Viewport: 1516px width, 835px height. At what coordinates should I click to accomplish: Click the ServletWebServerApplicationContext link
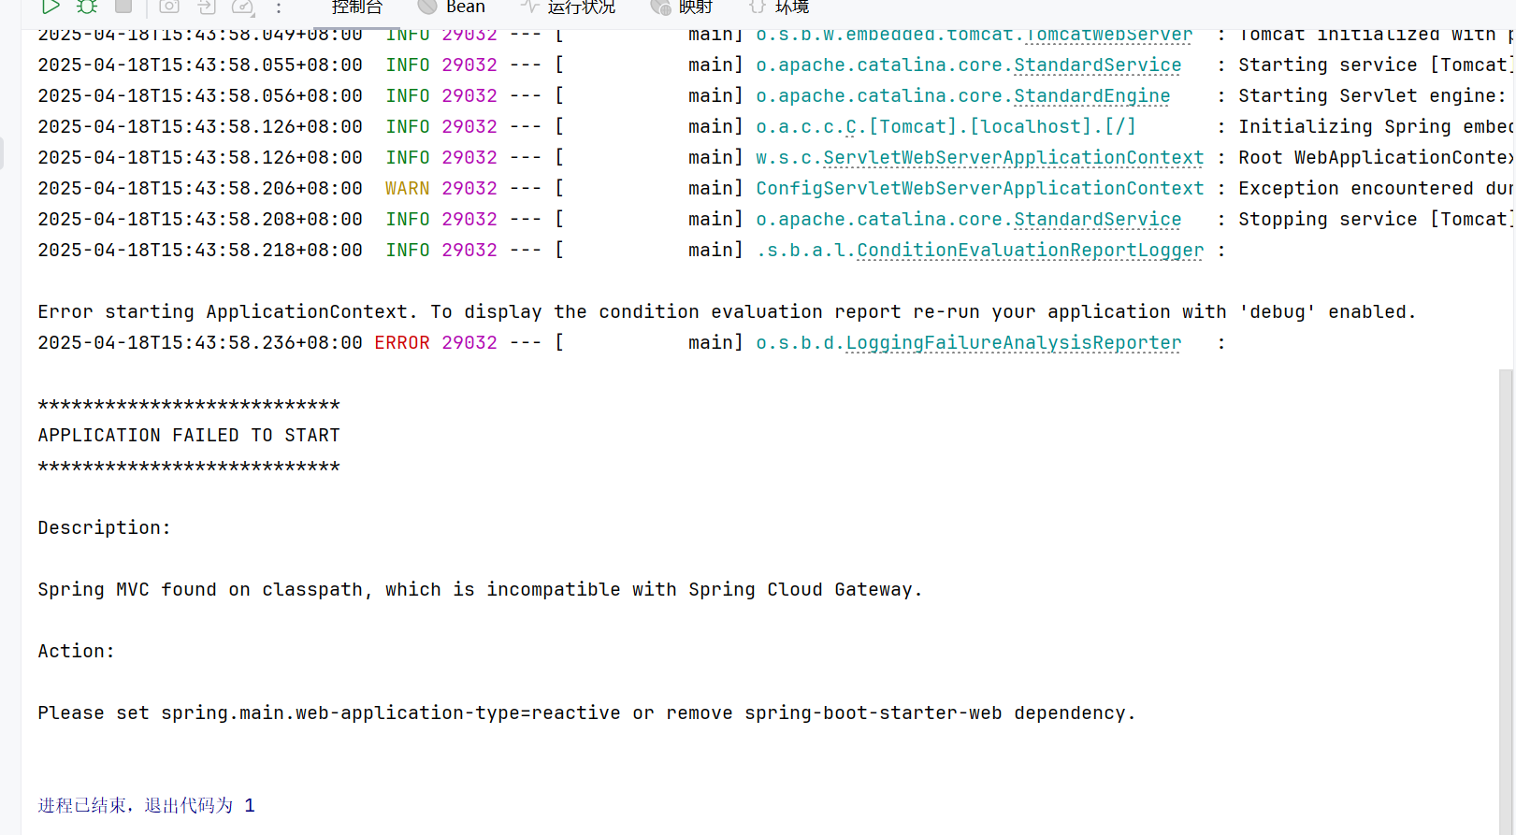1014,158
